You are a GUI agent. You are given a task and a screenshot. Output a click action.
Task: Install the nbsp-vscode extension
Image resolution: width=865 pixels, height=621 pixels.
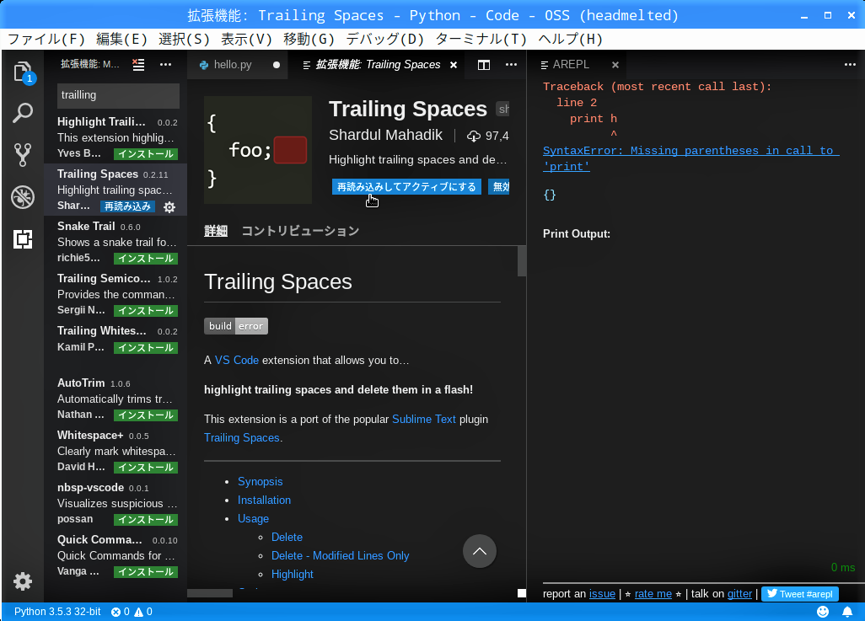pos(146,520)
